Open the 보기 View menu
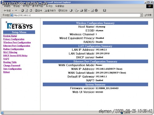The height and width of the screenshot is (115, 154). 26,6
